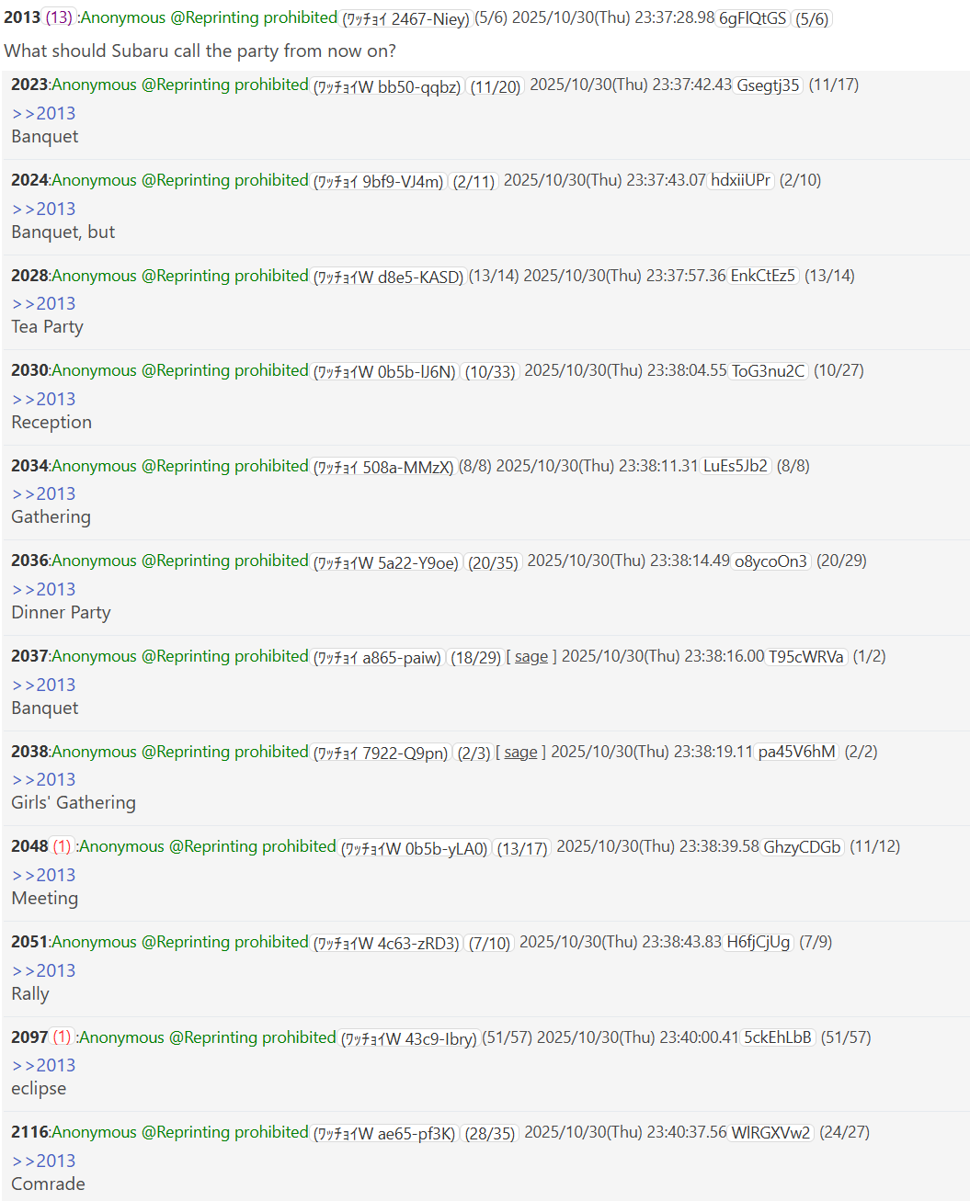
Task: Click the (1) reply count on post 2048
Action: click(x=62, y=846)
